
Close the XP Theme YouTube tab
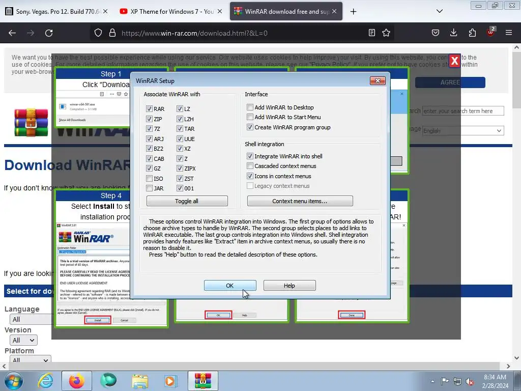click(x=220, y=11)
